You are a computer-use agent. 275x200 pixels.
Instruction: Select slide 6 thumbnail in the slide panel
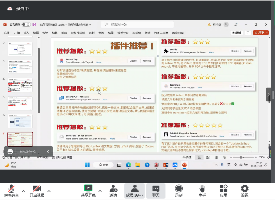click(x=20, y=121)
